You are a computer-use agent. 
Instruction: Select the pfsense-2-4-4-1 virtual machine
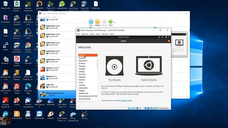[x=57, y=69]
